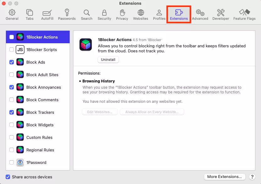Click the 1Password extension icon
The height and width of the screenshot is (184, 261).
20,162
